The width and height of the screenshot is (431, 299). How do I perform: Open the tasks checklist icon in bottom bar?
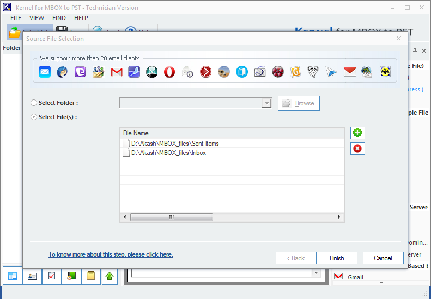52,276
